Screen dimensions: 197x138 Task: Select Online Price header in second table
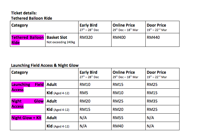coord(124,72)
